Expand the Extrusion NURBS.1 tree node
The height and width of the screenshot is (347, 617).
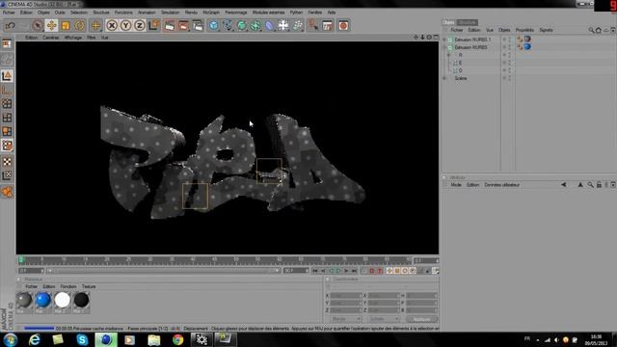444,40
